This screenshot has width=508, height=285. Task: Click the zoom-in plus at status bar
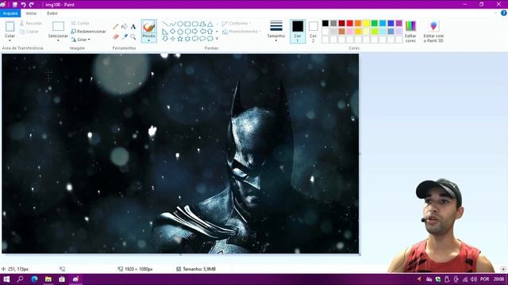[503, 269]
